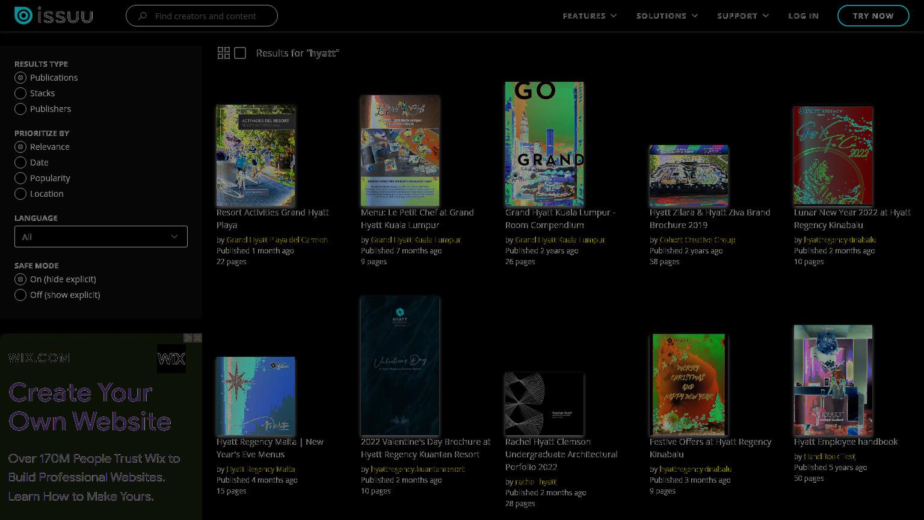The height and width of the screenshot is (520, 924).
Task: Open title Lunar New Year 2022 Kinabalu
Action: pos(852,218)
